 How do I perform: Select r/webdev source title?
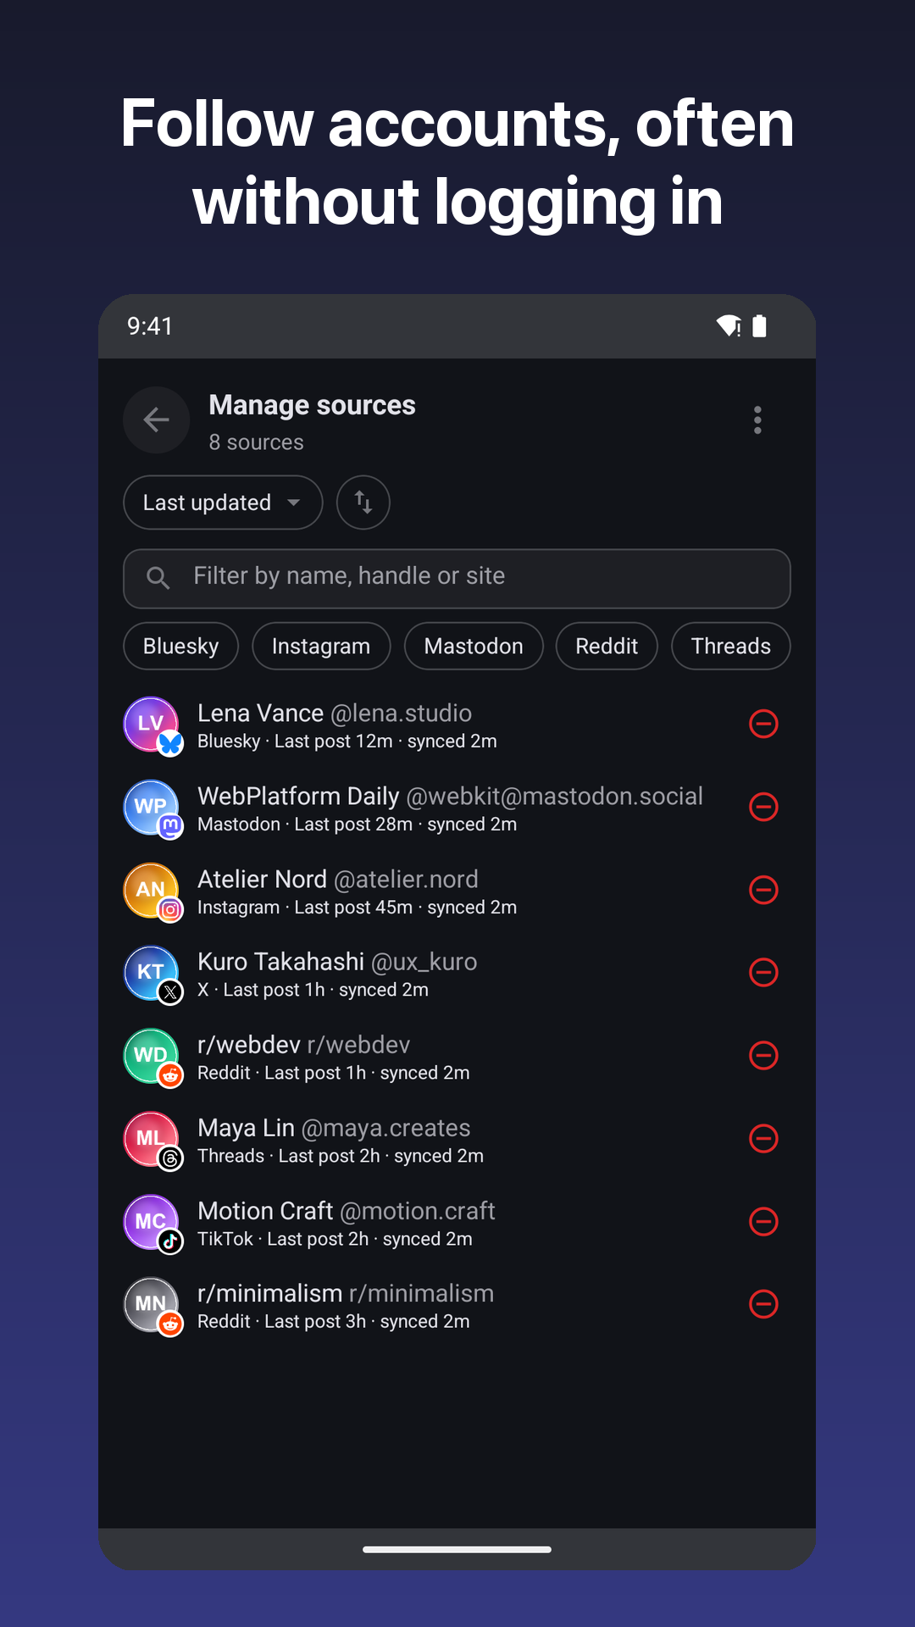point(303,1045)
